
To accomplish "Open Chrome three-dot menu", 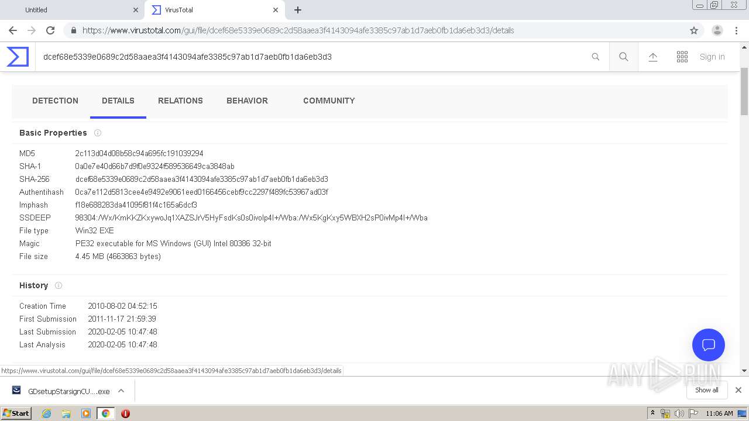I will (736, 30).
